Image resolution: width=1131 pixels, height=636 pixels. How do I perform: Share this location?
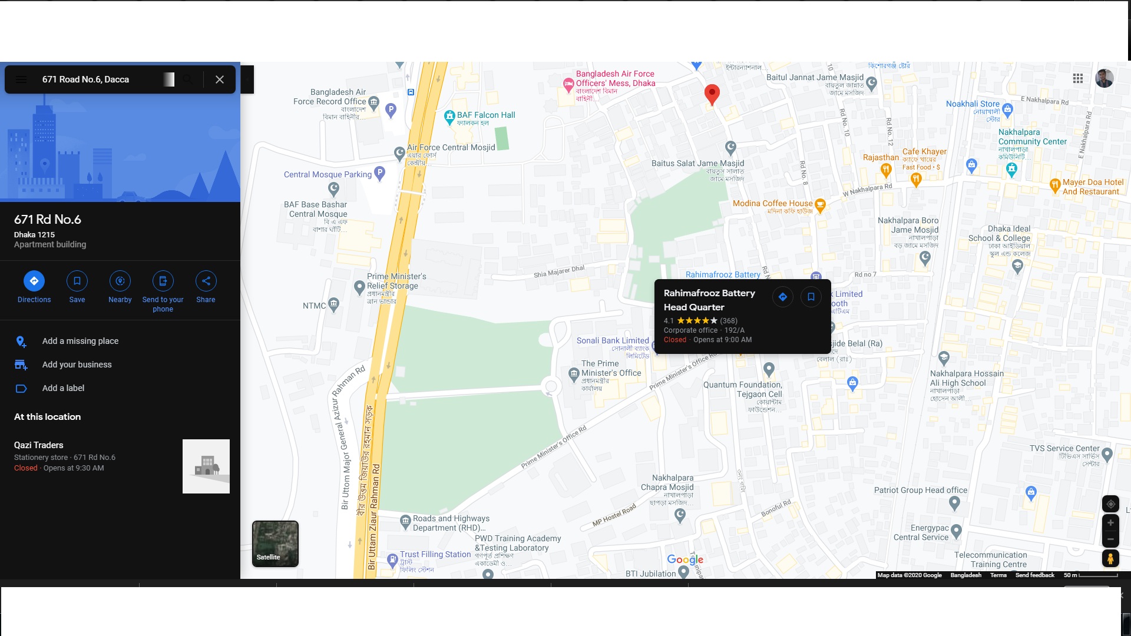click(x=206, y=287)
